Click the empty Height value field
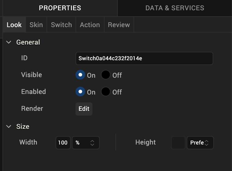The width and height of the screenshot is (232, 171). click(178, 143)
